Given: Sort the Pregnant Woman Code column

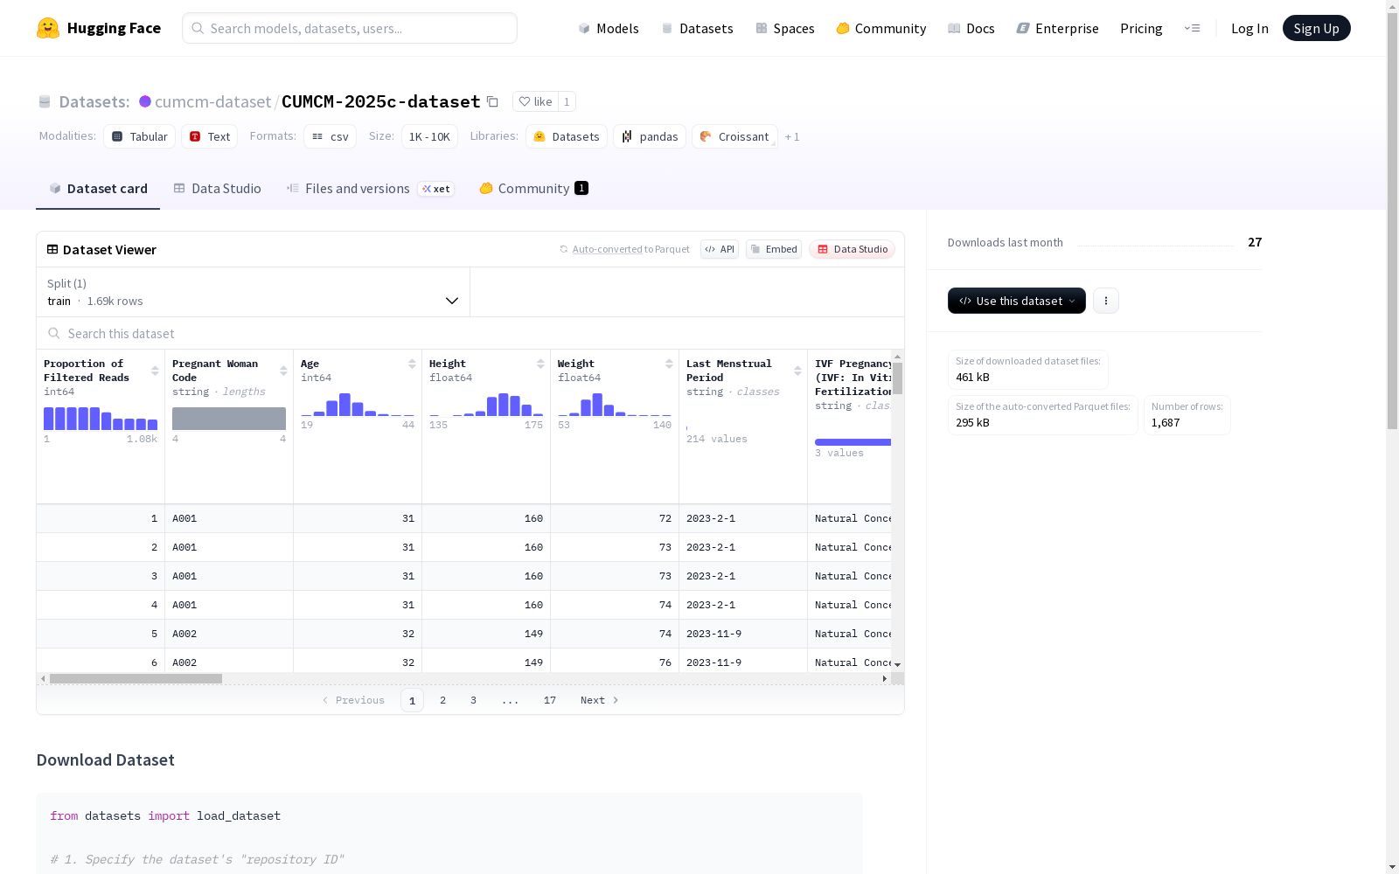Looking at the screenshot, I should coord(283,371).
